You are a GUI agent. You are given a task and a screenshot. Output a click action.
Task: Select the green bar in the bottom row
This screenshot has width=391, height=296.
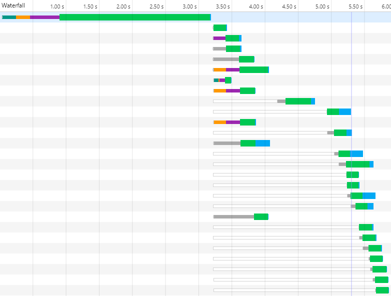[x=382, y=290]
